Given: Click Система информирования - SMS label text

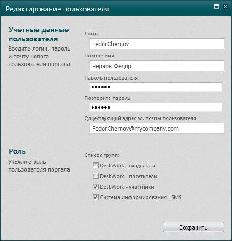Looking at the screenshot, I should click(x=141, y=197).
